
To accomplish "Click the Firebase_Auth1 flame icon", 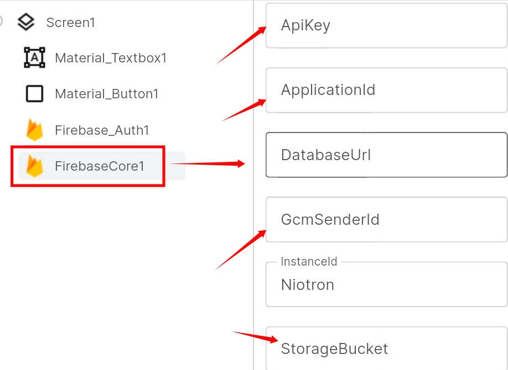I will point(35,130).
